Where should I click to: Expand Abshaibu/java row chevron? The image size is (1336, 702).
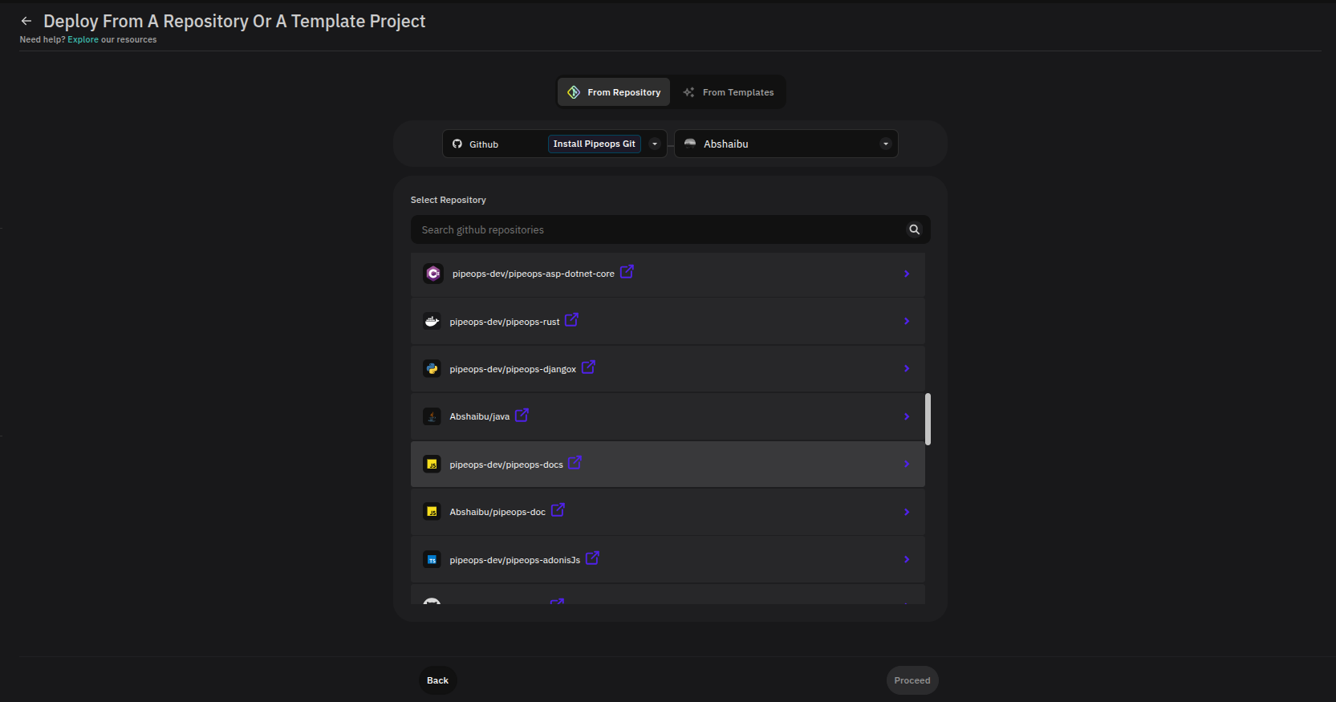click(907, 416)
